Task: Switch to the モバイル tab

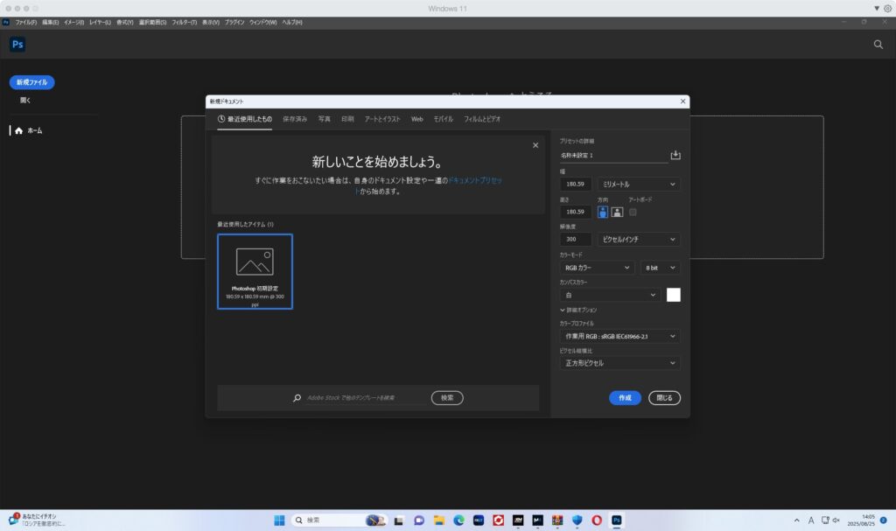Action: 443,119
